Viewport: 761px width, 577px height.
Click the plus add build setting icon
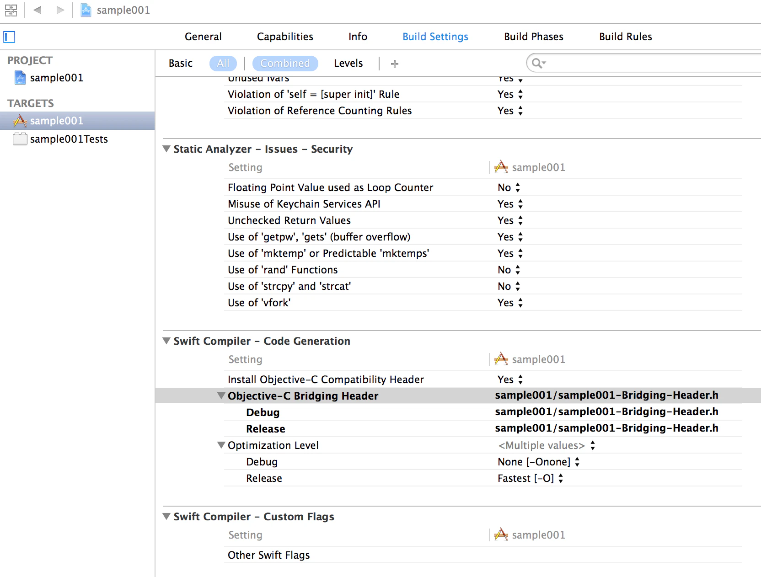(395, 64)
